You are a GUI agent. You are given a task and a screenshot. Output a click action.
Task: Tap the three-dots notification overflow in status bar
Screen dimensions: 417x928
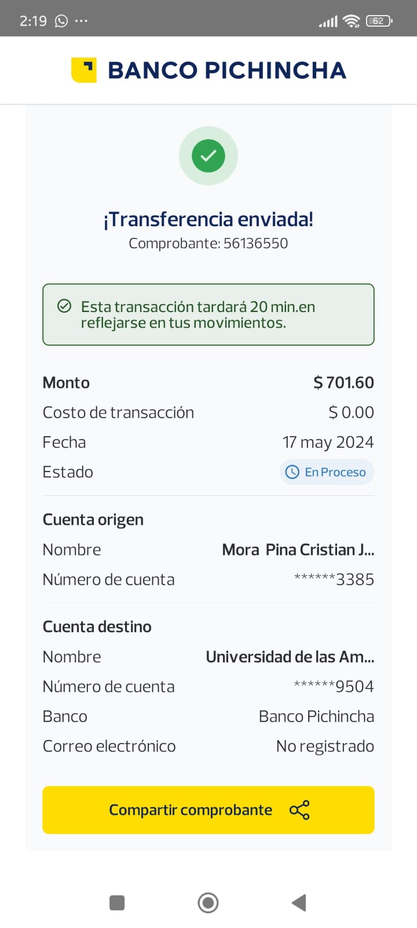[x=81, y=21]
